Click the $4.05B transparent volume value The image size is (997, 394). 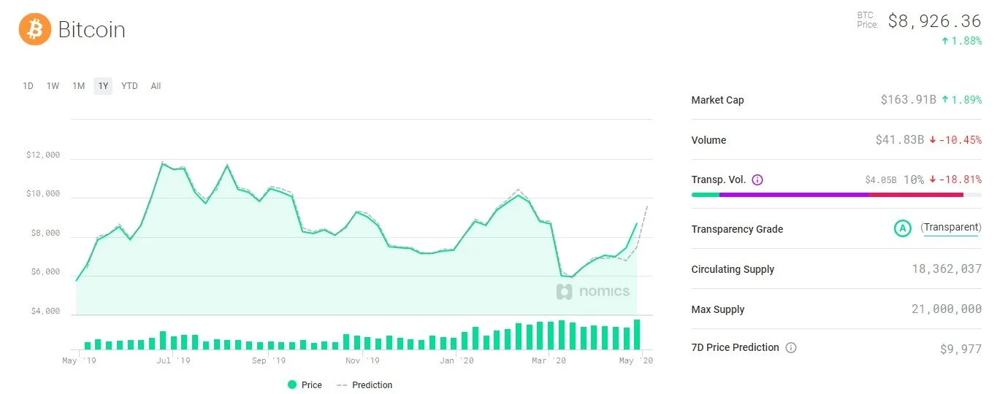[881, 179]
